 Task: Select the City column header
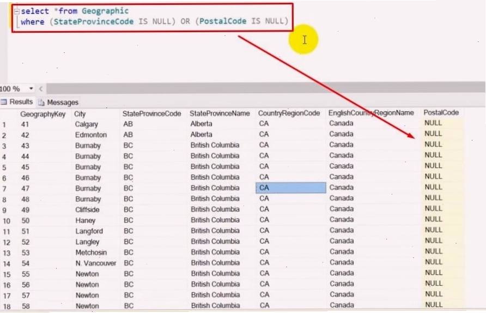click(x=80, y=114)
